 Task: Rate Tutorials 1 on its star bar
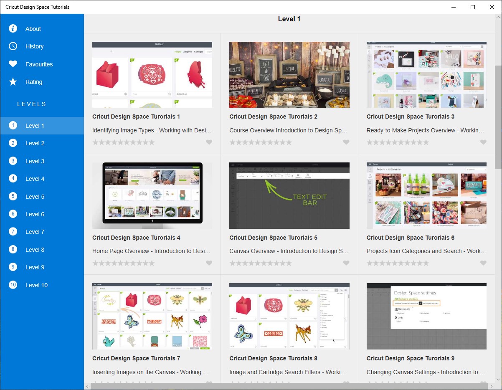[x=123, y=142]
